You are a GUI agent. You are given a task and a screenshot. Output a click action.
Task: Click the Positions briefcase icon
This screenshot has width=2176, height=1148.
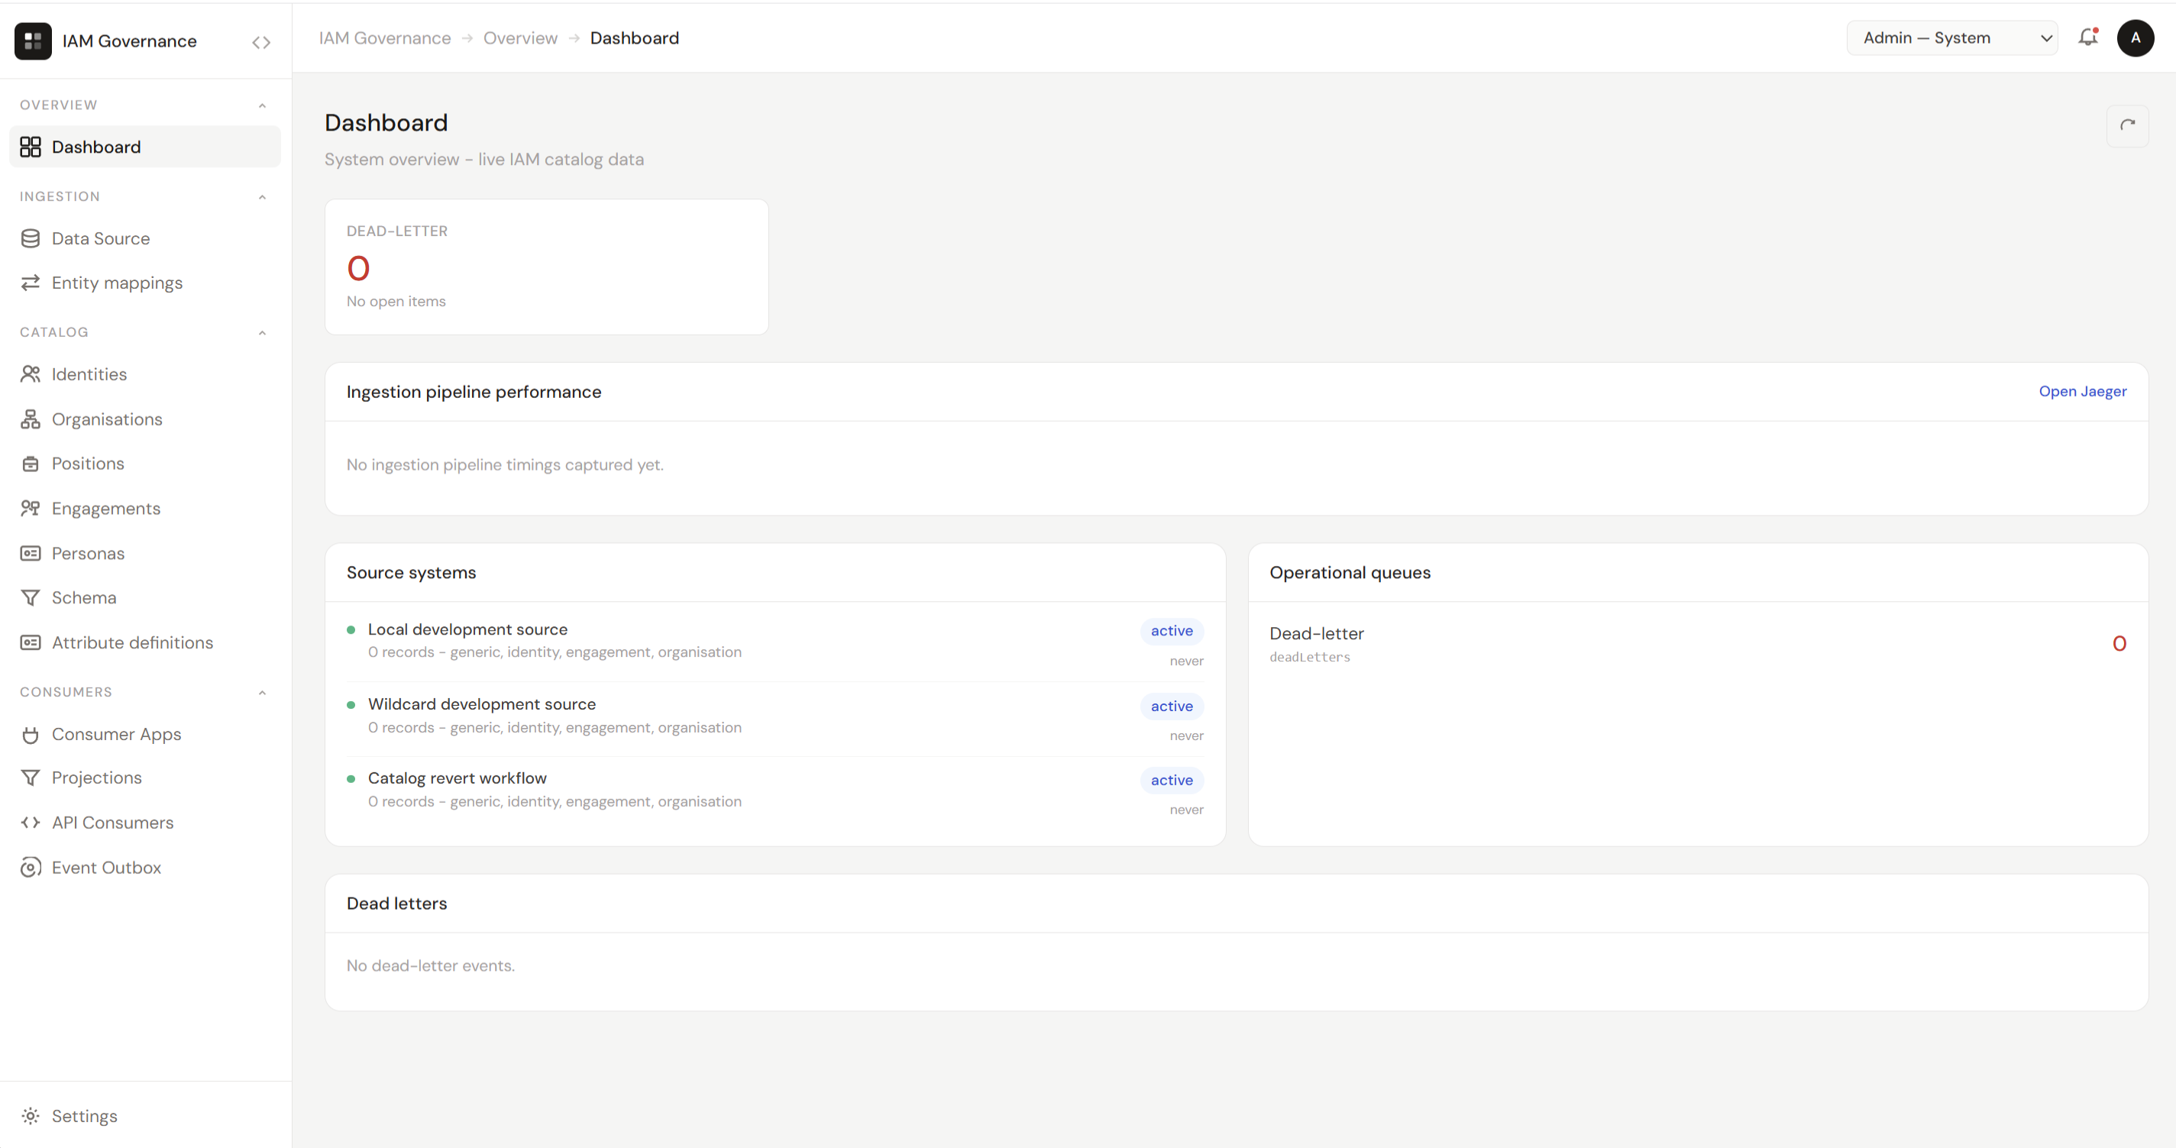[x=31, y=464]
